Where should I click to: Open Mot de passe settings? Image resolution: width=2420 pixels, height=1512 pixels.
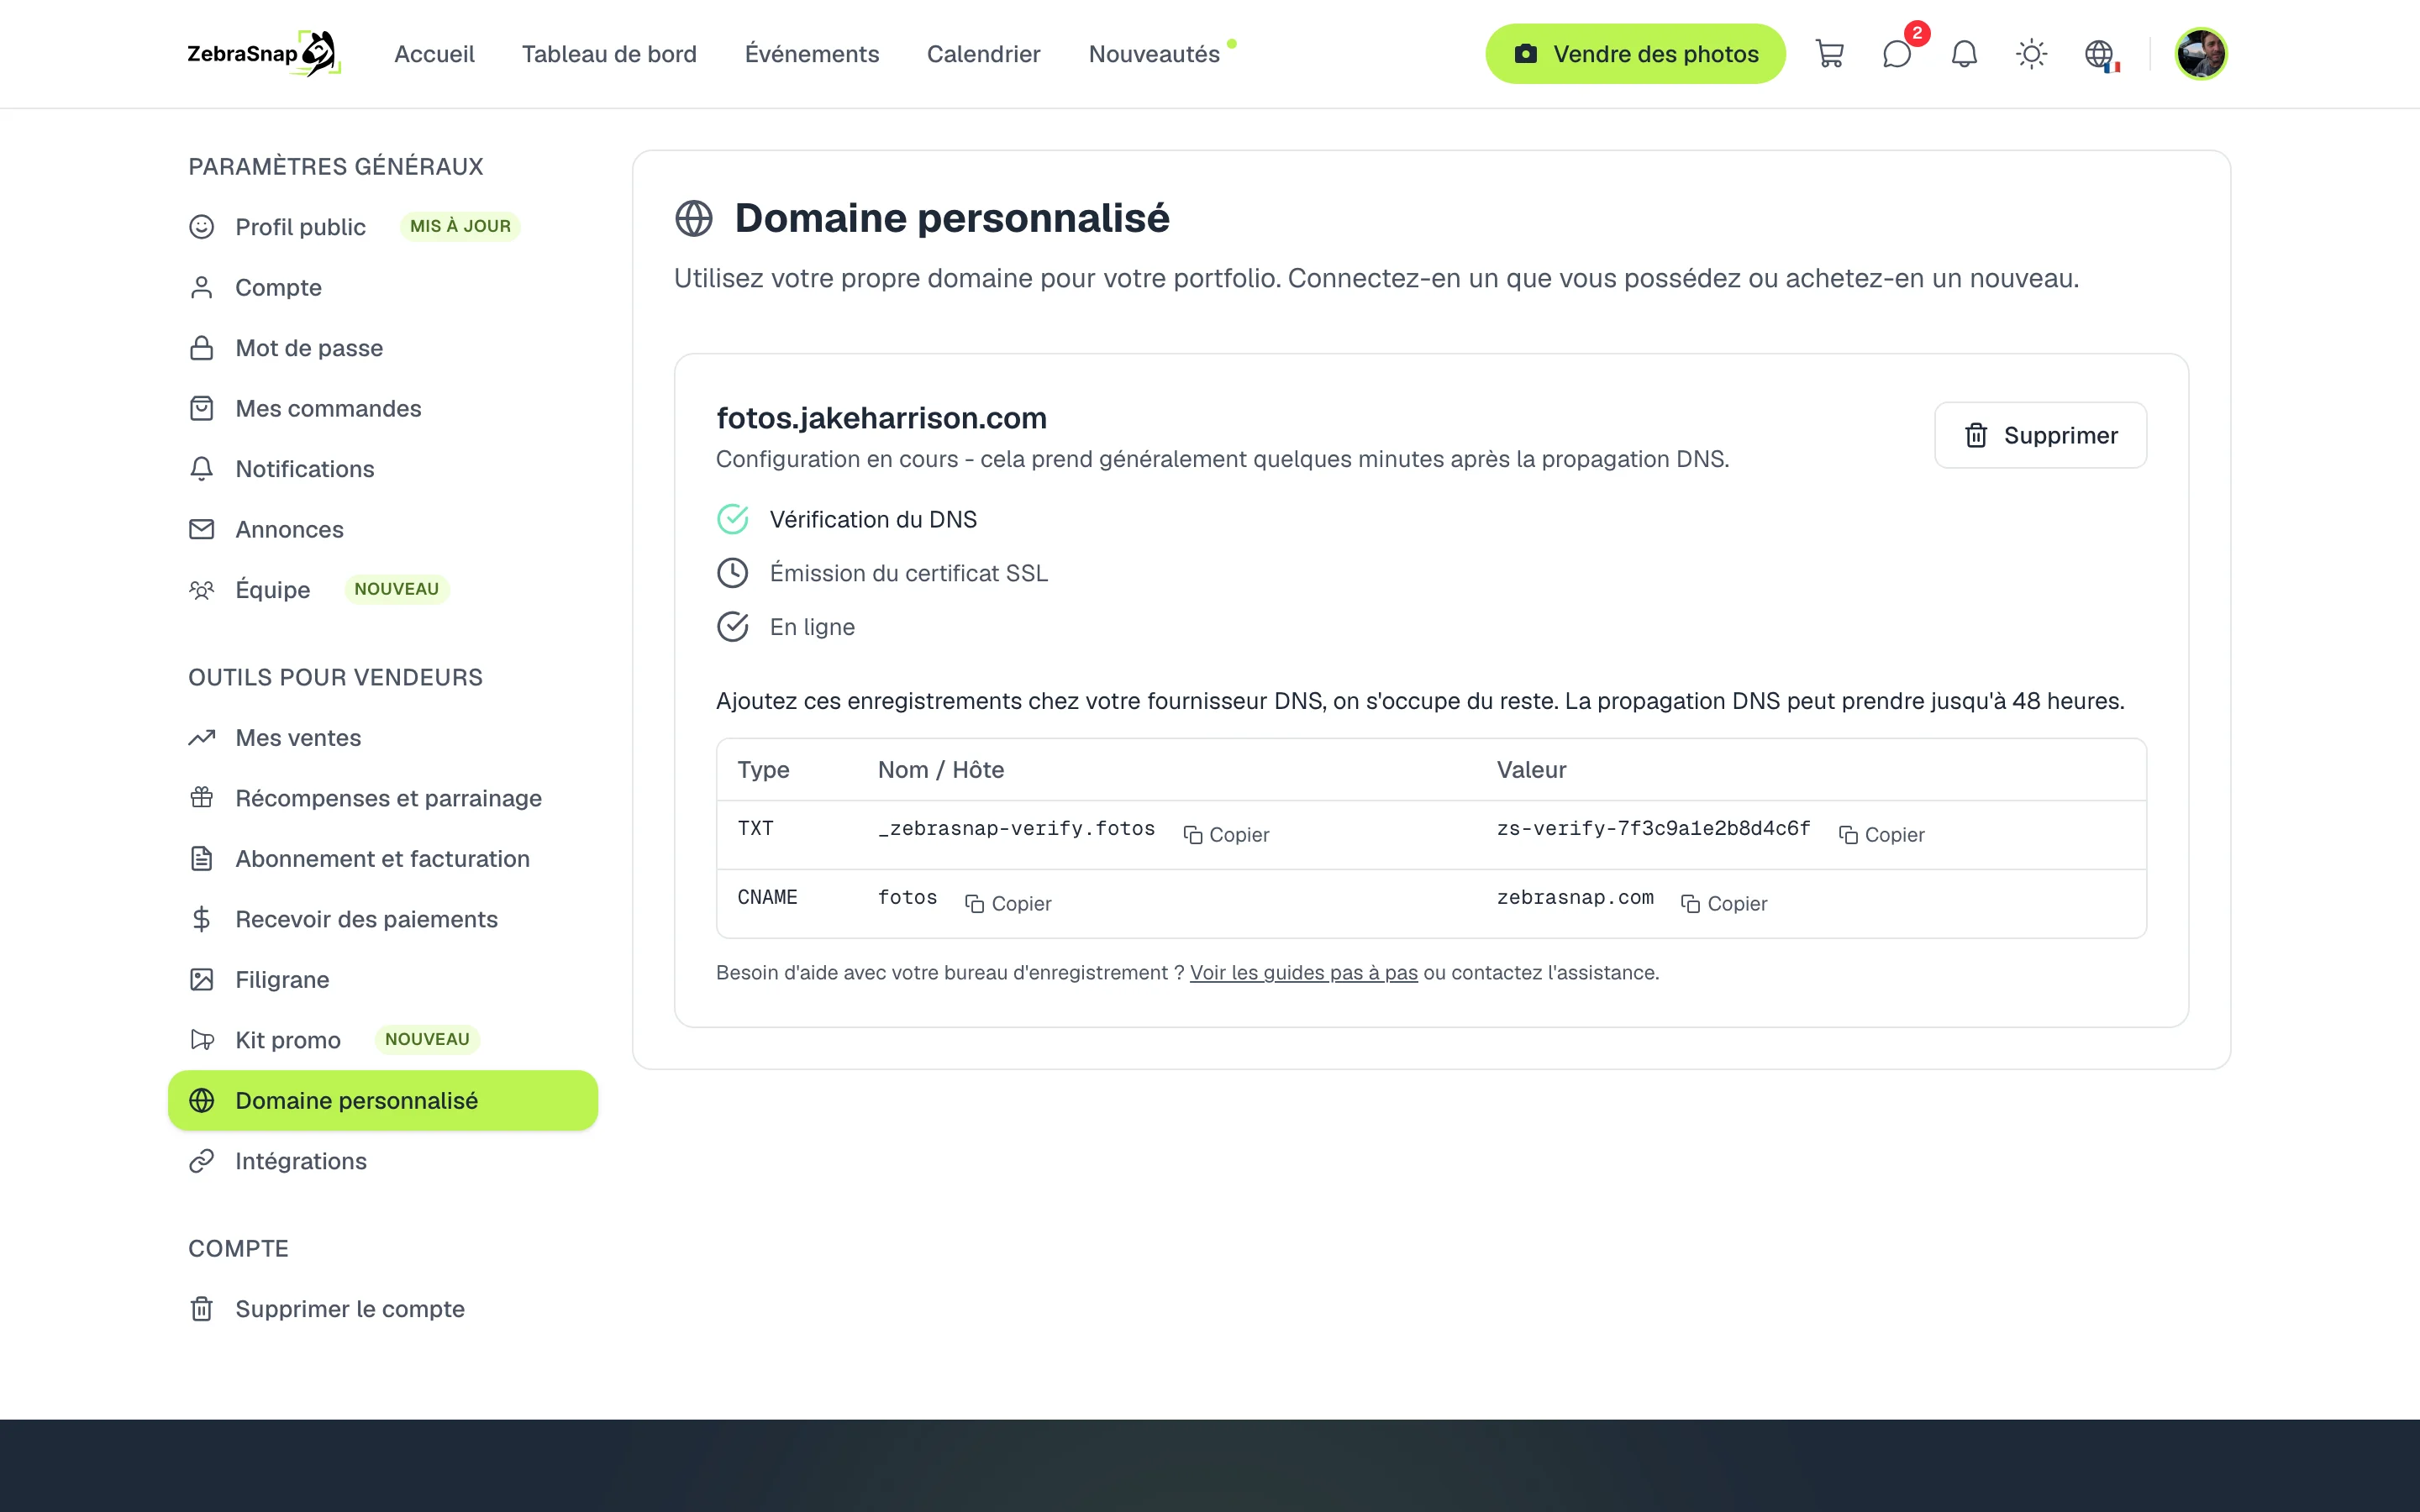coord(383,348)
